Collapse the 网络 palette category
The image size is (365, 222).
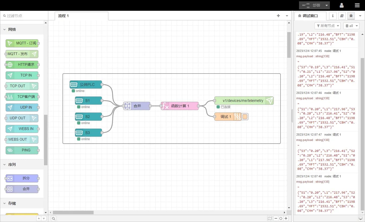[x=4, y=29]
